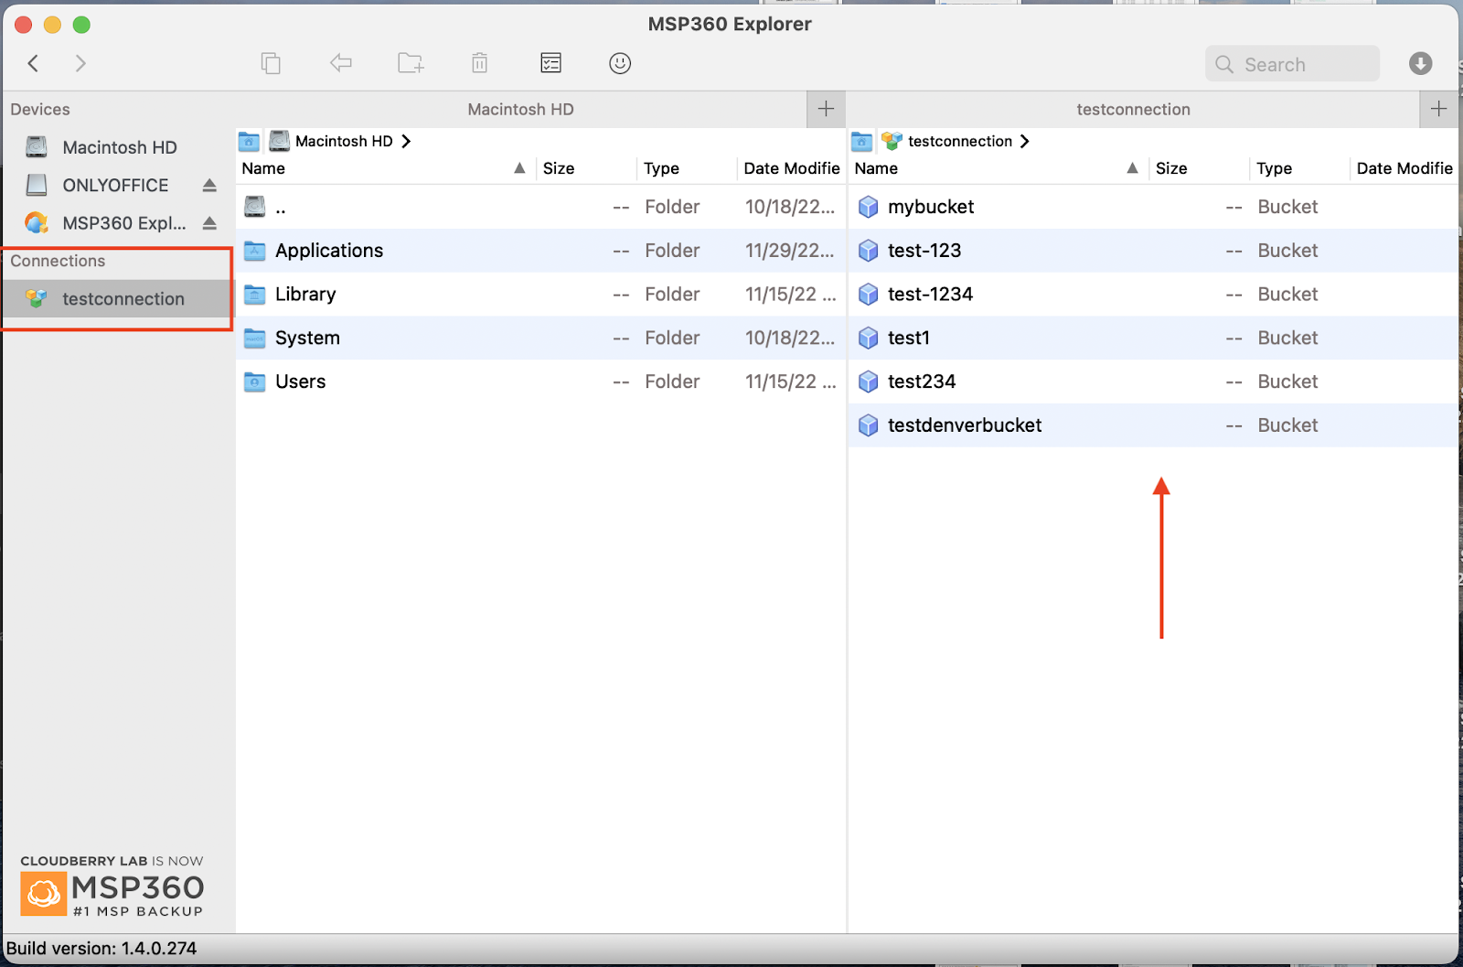Image resolution: width=1463 pixels, height=967 pixels.
Task: Sort right pane by Name column
Action: [x=998, y=168]
